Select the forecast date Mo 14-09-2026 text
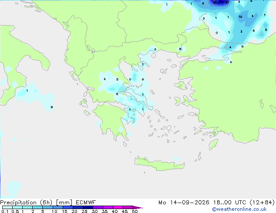276x213 pixels. tap(184, 203)
